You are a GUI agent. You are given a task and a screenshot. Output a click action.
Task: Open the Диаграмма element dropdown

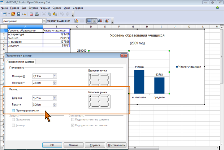43,21
